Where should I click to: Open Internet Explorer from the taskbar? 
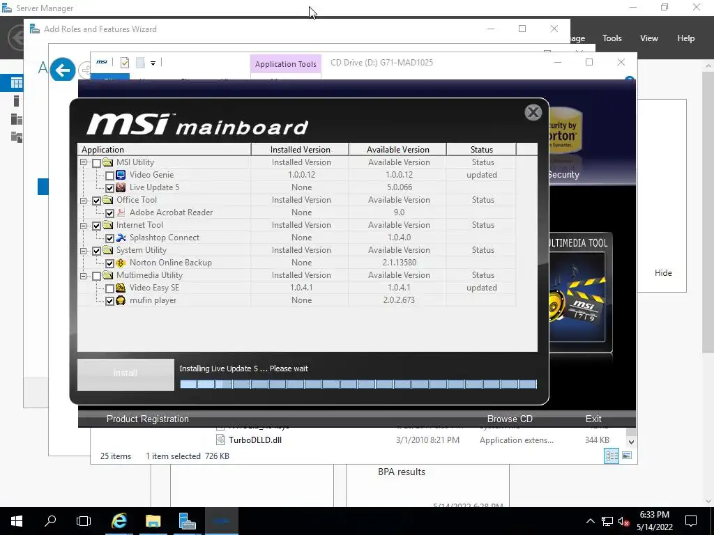click(x=119, y=521)
